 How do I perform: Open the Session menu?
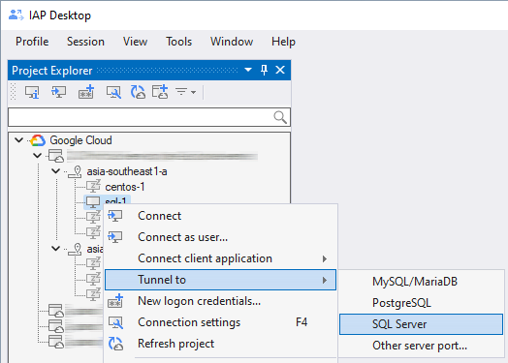pyautogui.click(x=85, y=42)
